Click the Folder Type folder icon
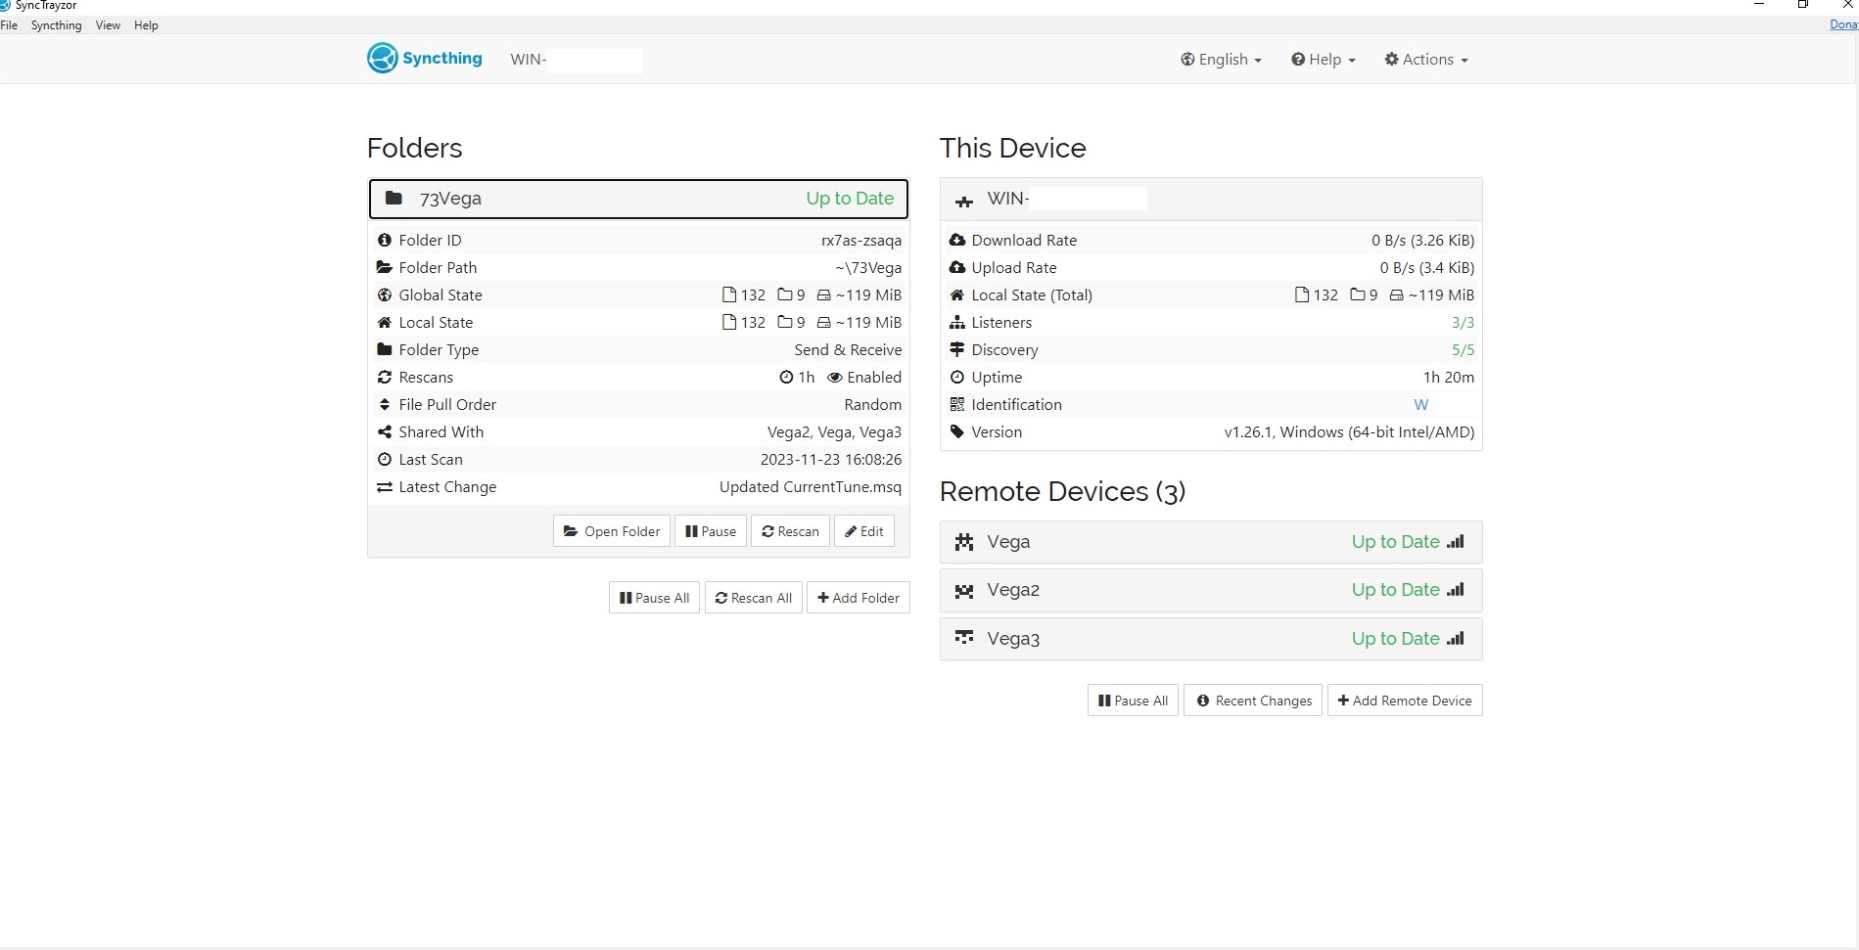This screenshot has height=950, width=1859. coord(385,349)
